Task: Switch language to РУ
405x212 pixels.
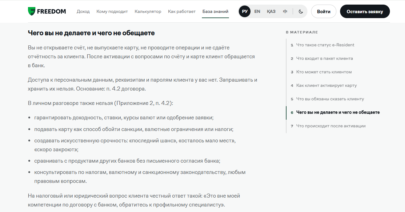Action: pos(245,11)
